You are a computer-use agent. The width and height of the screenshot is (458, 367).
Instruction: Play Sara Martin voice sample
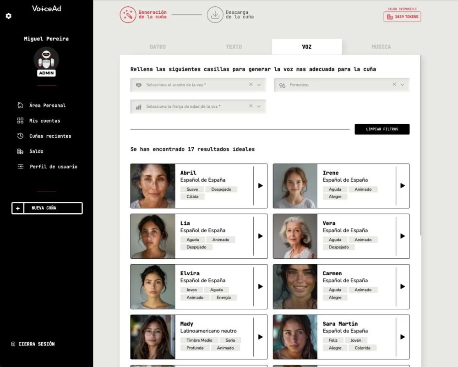[403, 337]
